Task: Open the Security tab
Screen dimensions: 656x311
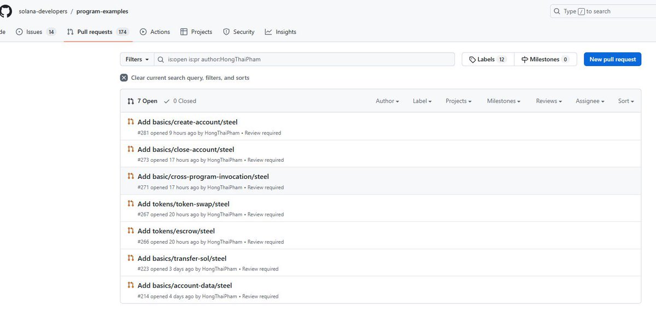Action: [x=239, y=32]
